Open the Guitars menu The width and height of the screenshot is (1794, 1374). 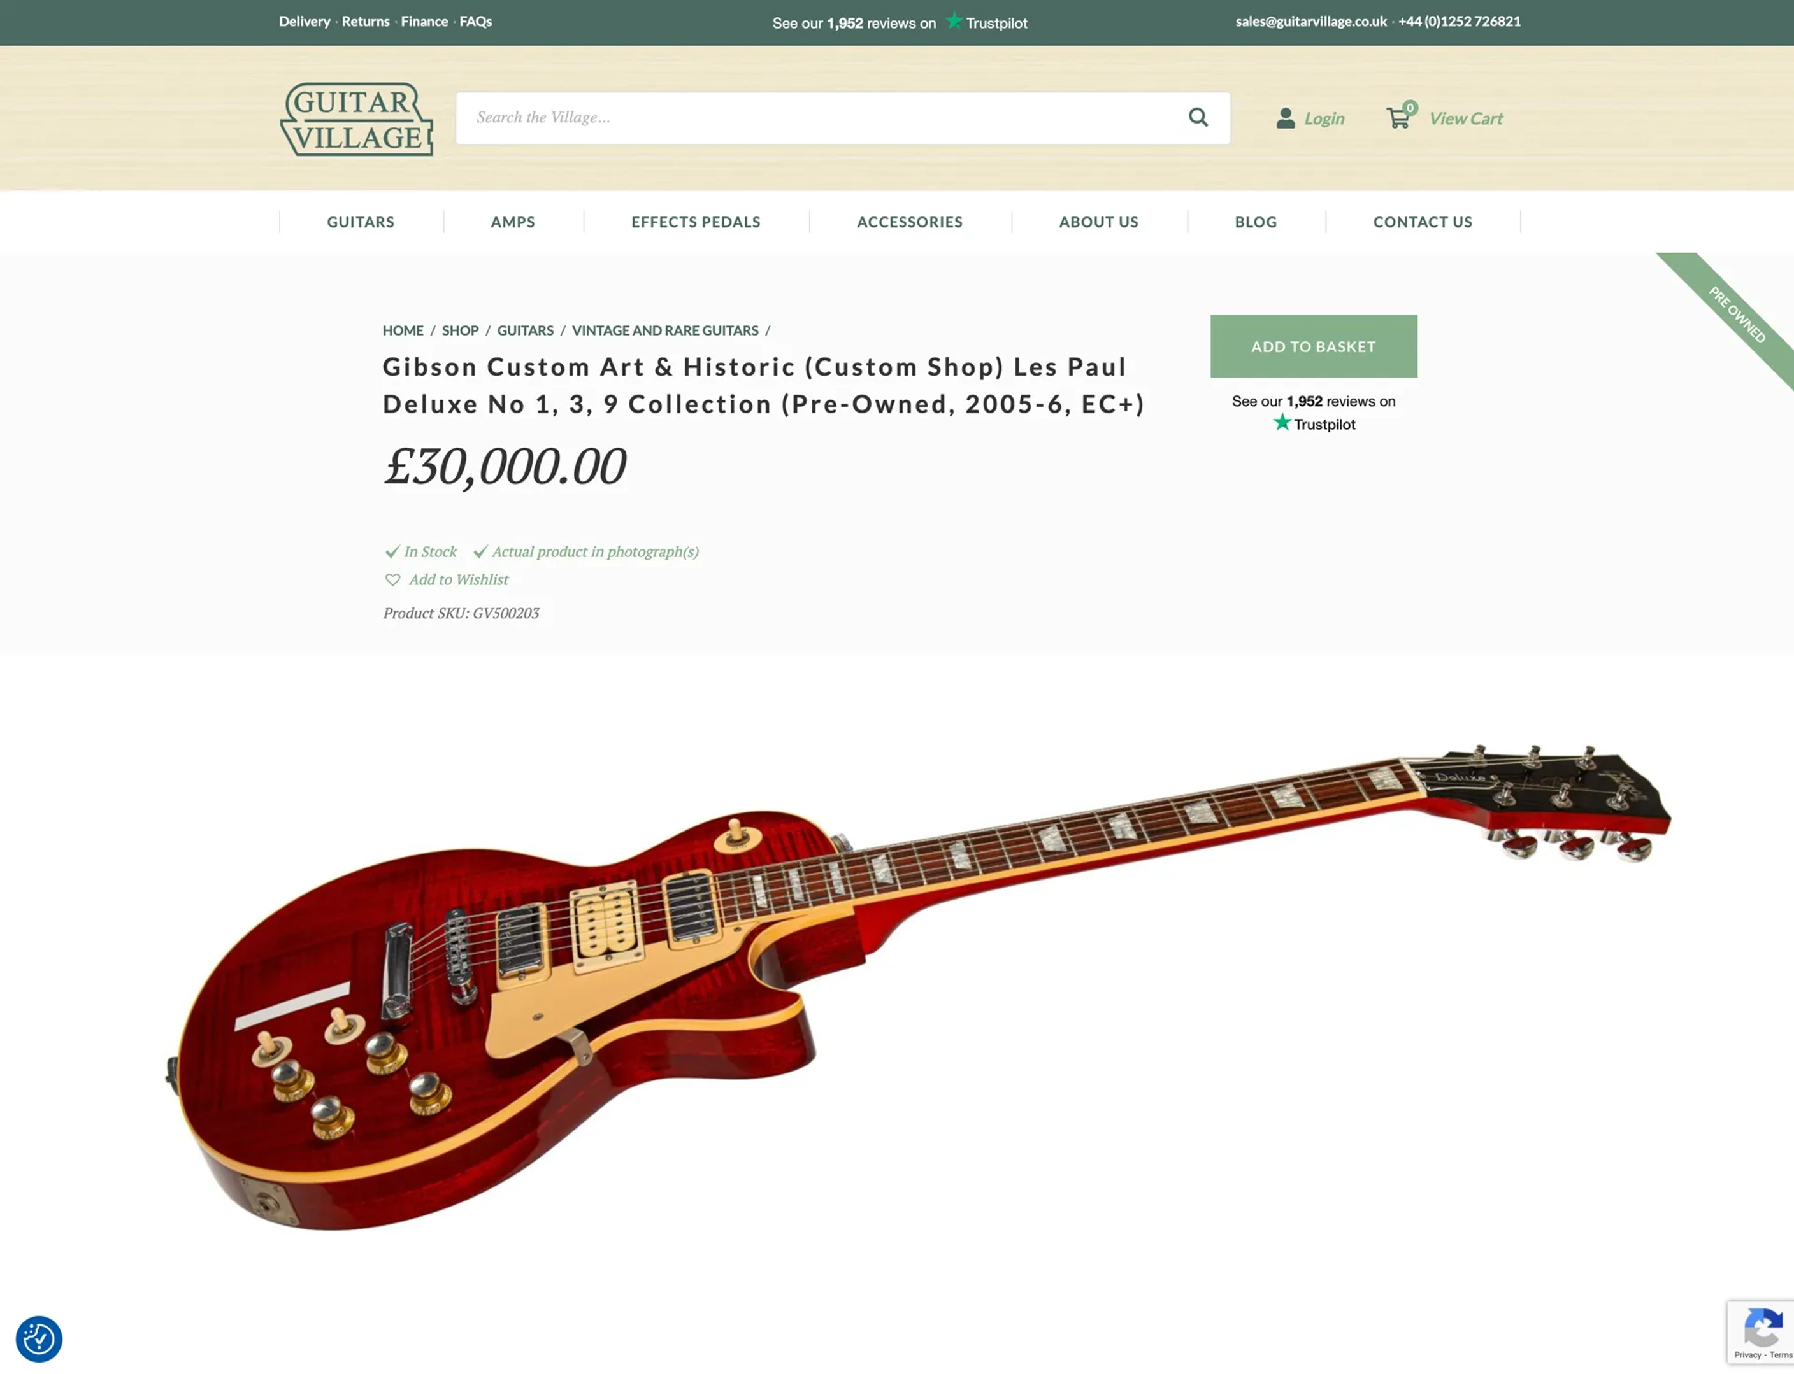pos(361,222)
